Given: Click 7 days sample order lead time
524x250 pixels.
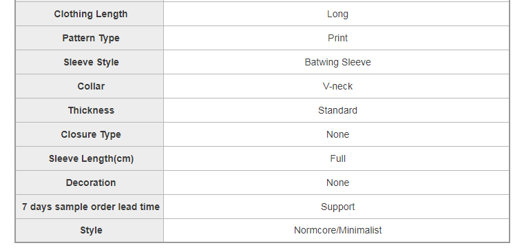Looking at the screenshot, I should click(x=91, y=207).
